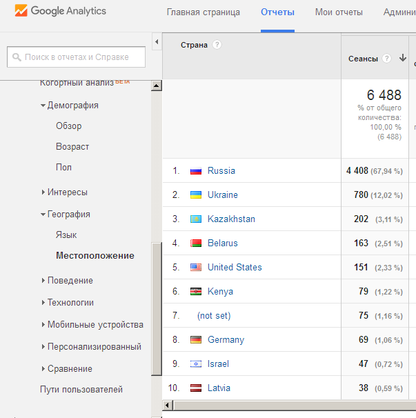Click the table horizontal scrollbar thumb

[295, 406]
